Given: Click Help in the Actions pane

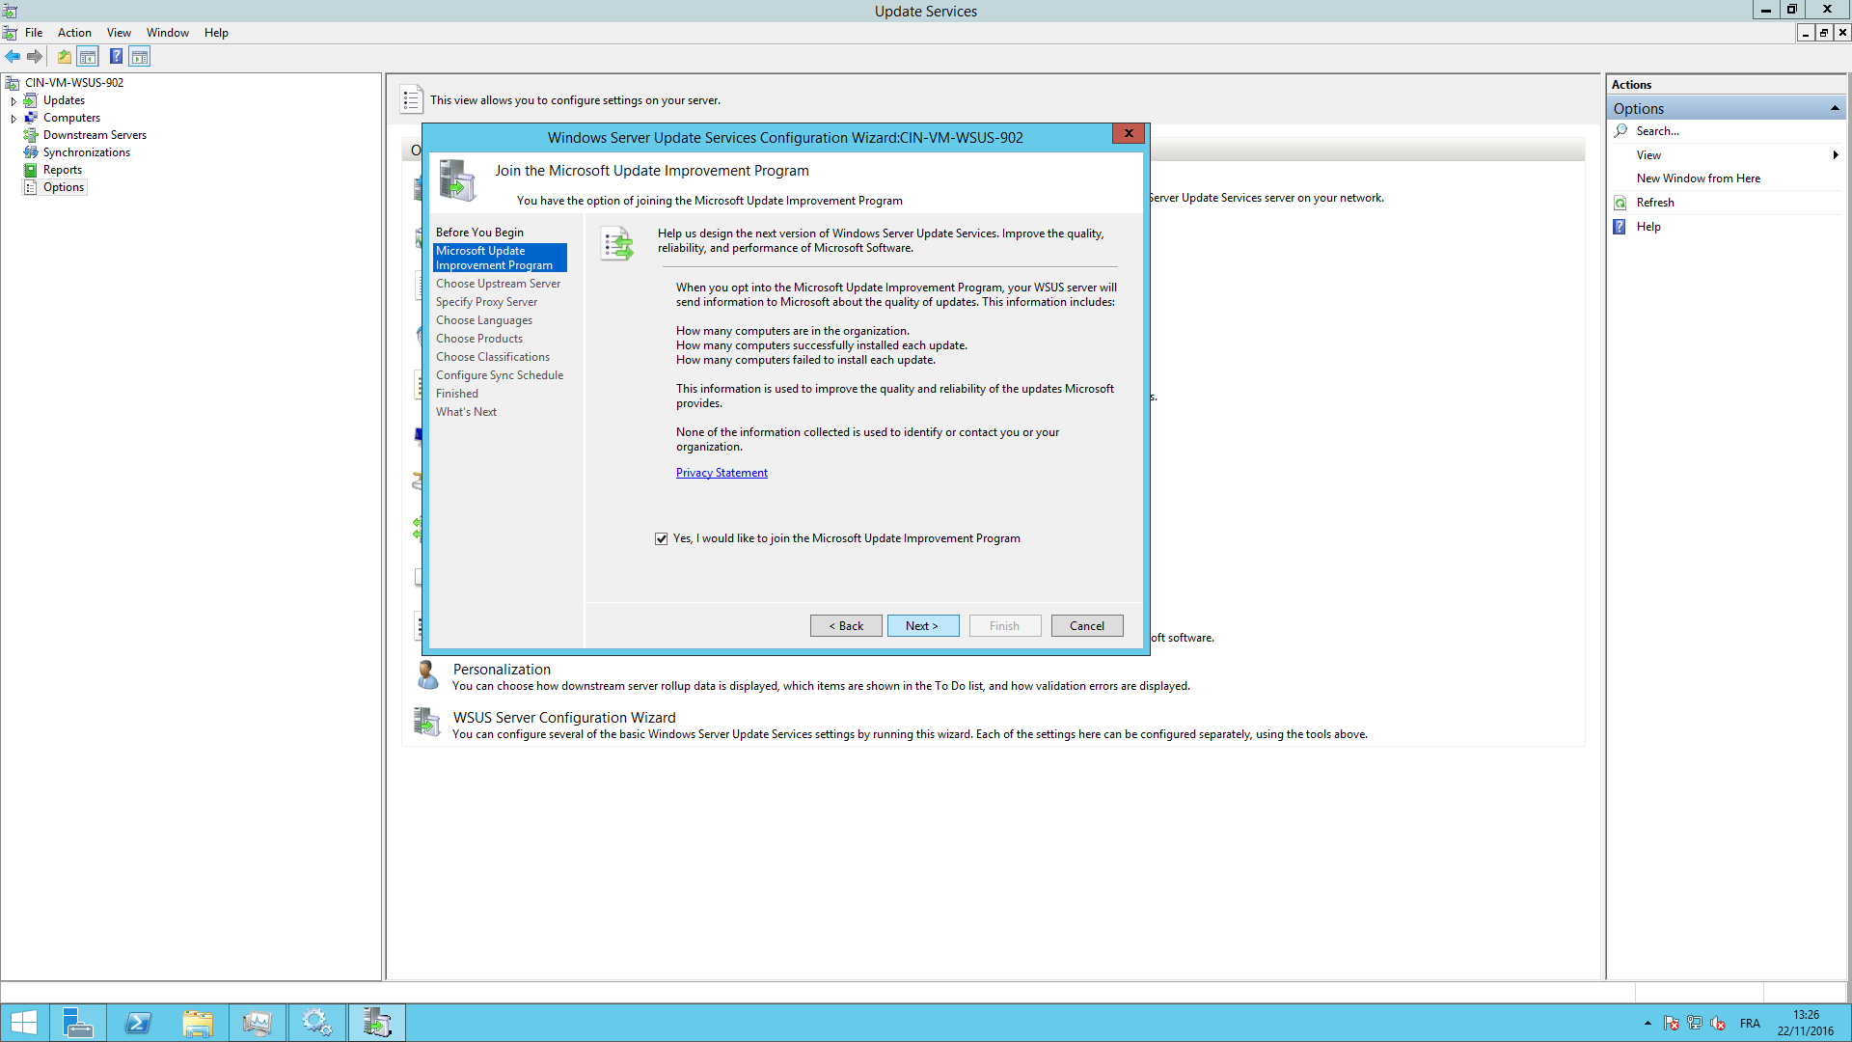Looking at the screenshot, I should [1648, 227].
